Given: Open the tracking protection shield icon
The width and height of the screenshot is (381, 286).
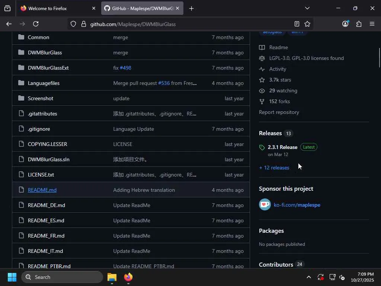Looking at the screenshot, I should pyautogui.click(x=73, y=24).
